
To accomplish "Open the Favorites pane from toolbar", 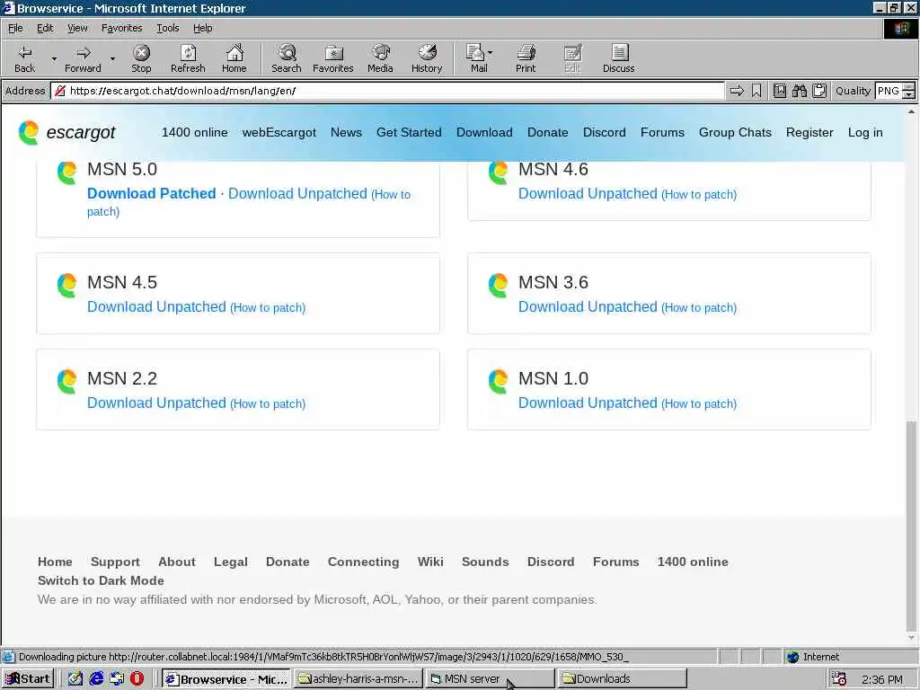I will [x=333, y=58].
